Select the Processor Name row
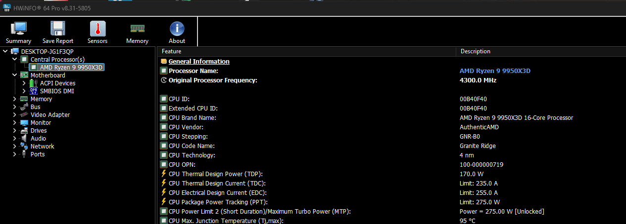Viewport: 626px width, 224px height. click(392, 71)
